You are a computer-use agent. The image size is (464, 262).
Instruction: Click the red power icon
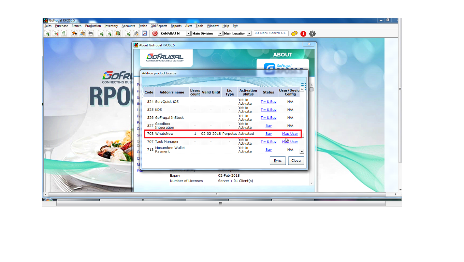pos(155,33)
